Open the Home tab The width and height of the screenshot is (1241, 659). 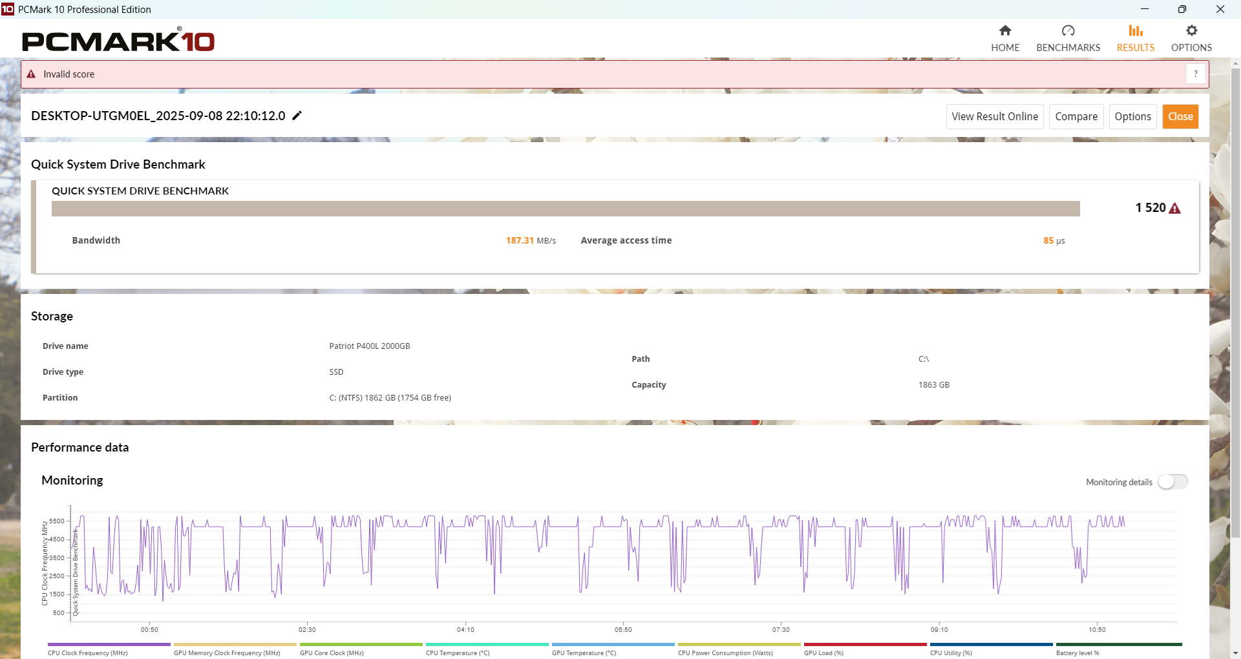point(1005,39)
